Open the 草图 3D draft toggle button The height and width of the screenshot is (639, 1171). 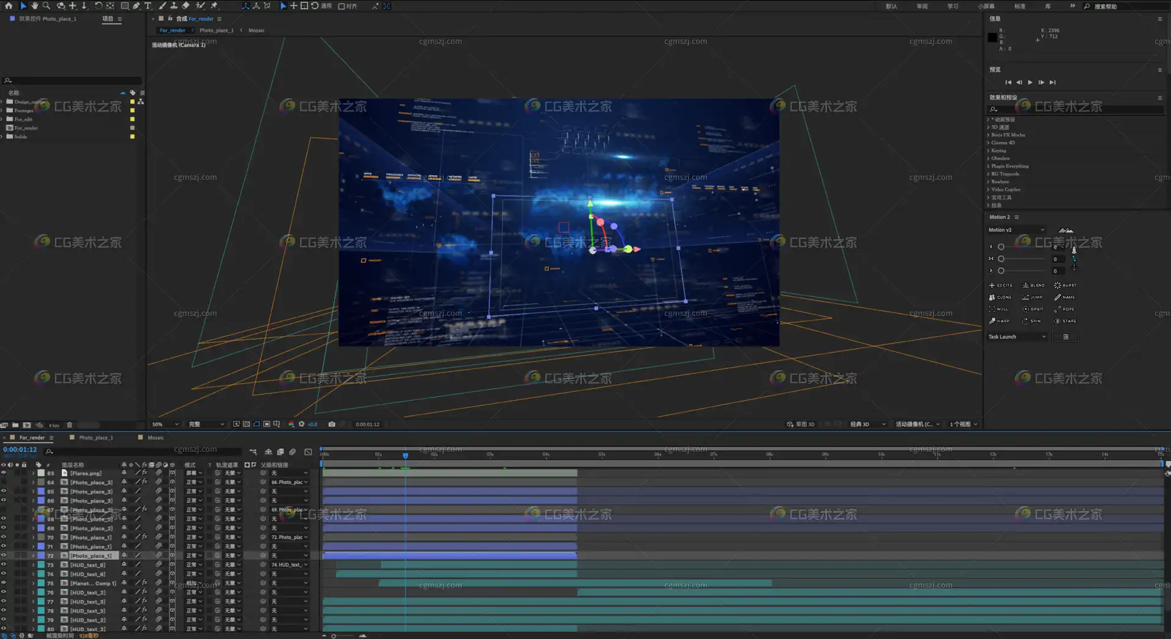pos(801,424)
